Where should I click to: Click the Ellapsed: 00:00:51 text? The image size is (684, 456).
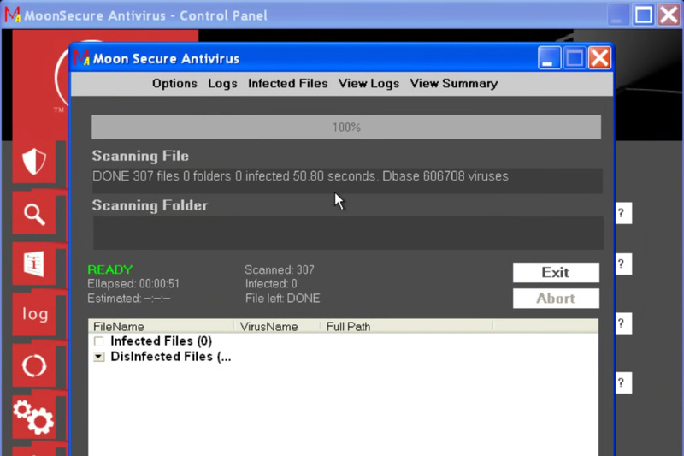(133, 284)
